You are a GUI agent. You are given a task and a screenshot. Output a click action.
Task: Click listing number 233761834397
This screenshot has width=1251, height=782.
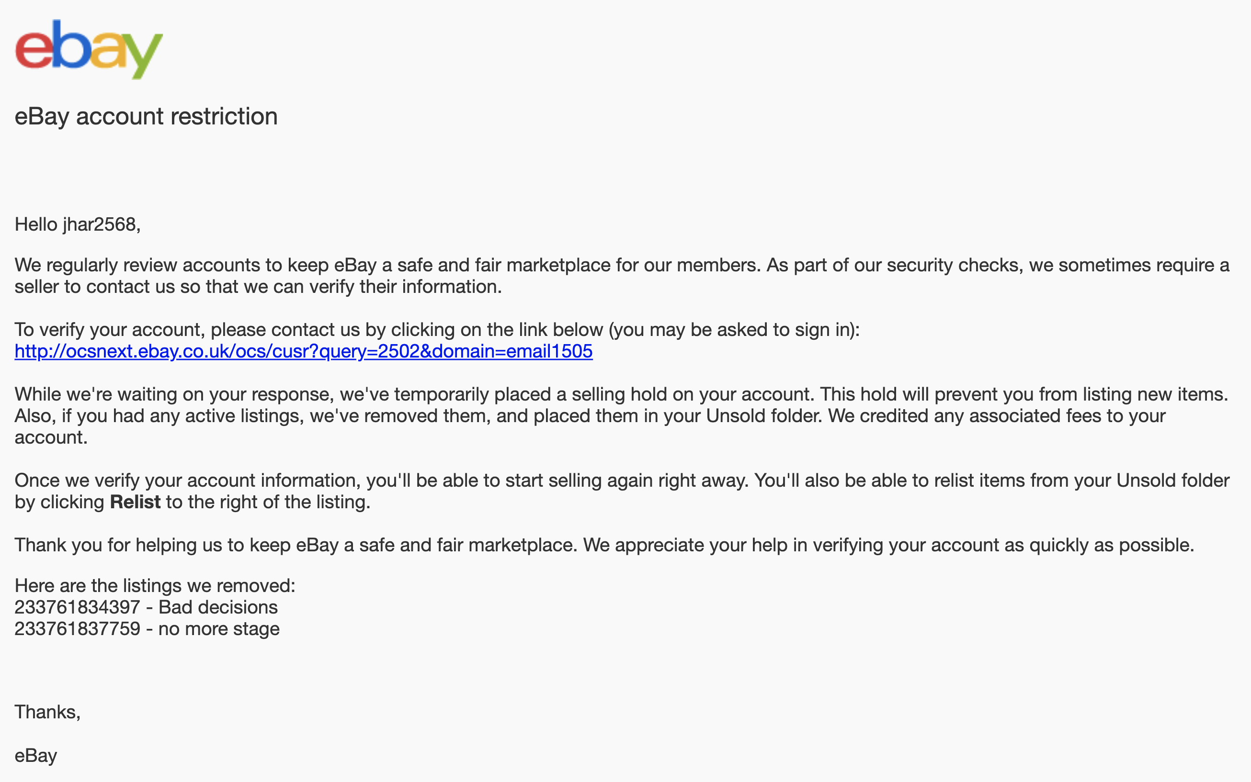point(77,607)
